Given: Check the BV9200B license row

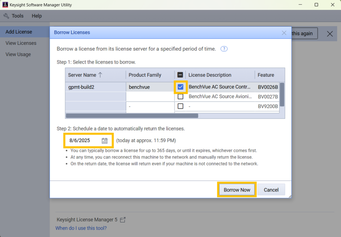Looking at the screenshot, I should pos(181,106).
